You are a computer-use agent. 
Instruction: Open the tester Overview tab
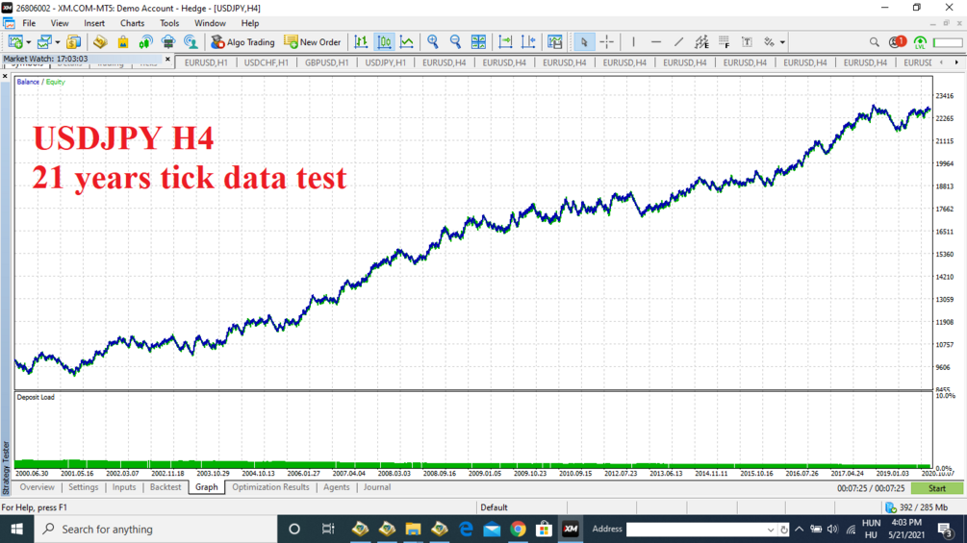[37, 487]
